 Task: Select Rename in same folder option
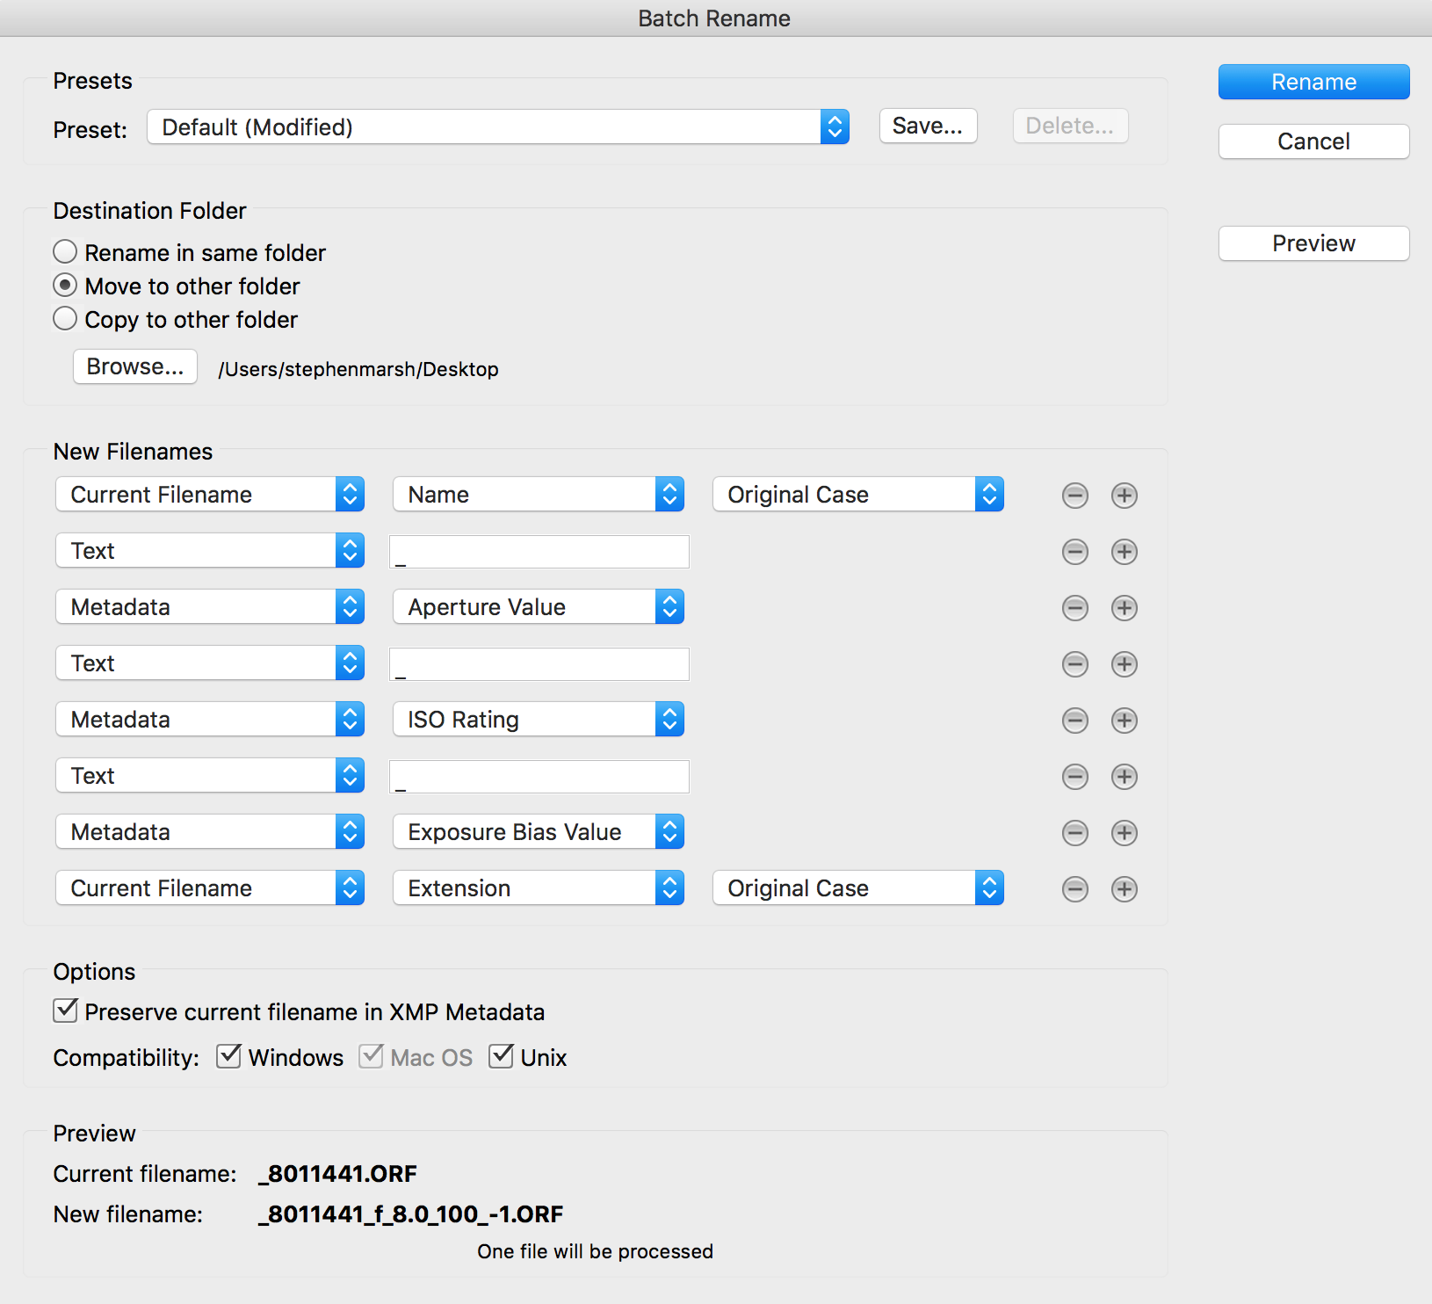(66, 252)
